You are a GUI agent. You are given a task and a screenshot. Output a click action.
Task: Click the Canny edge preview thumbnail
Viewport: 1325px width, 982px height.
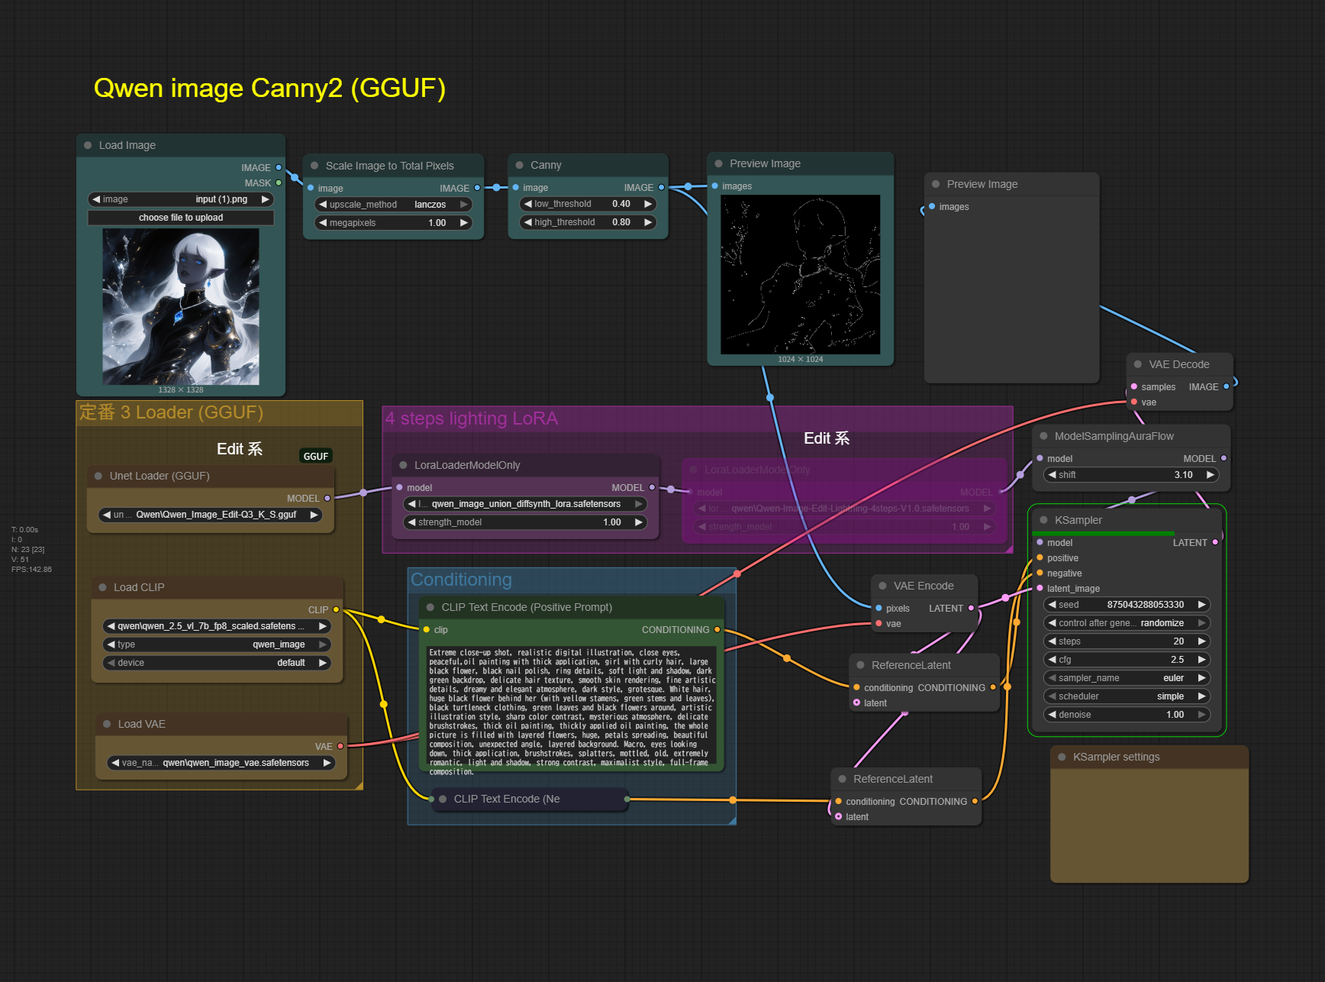[800, 274]
